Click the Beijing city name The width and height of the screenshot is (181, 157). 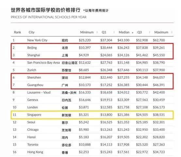pos(32,48)
